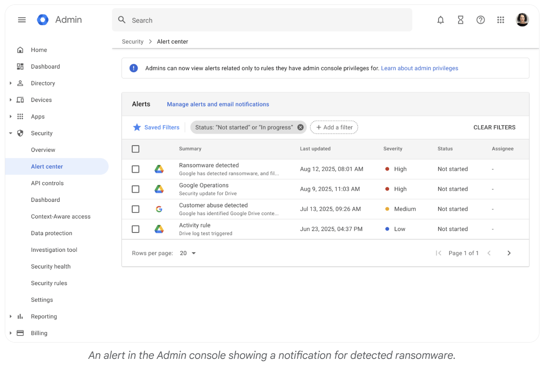Go to Security health page

[x=51, y=267]
